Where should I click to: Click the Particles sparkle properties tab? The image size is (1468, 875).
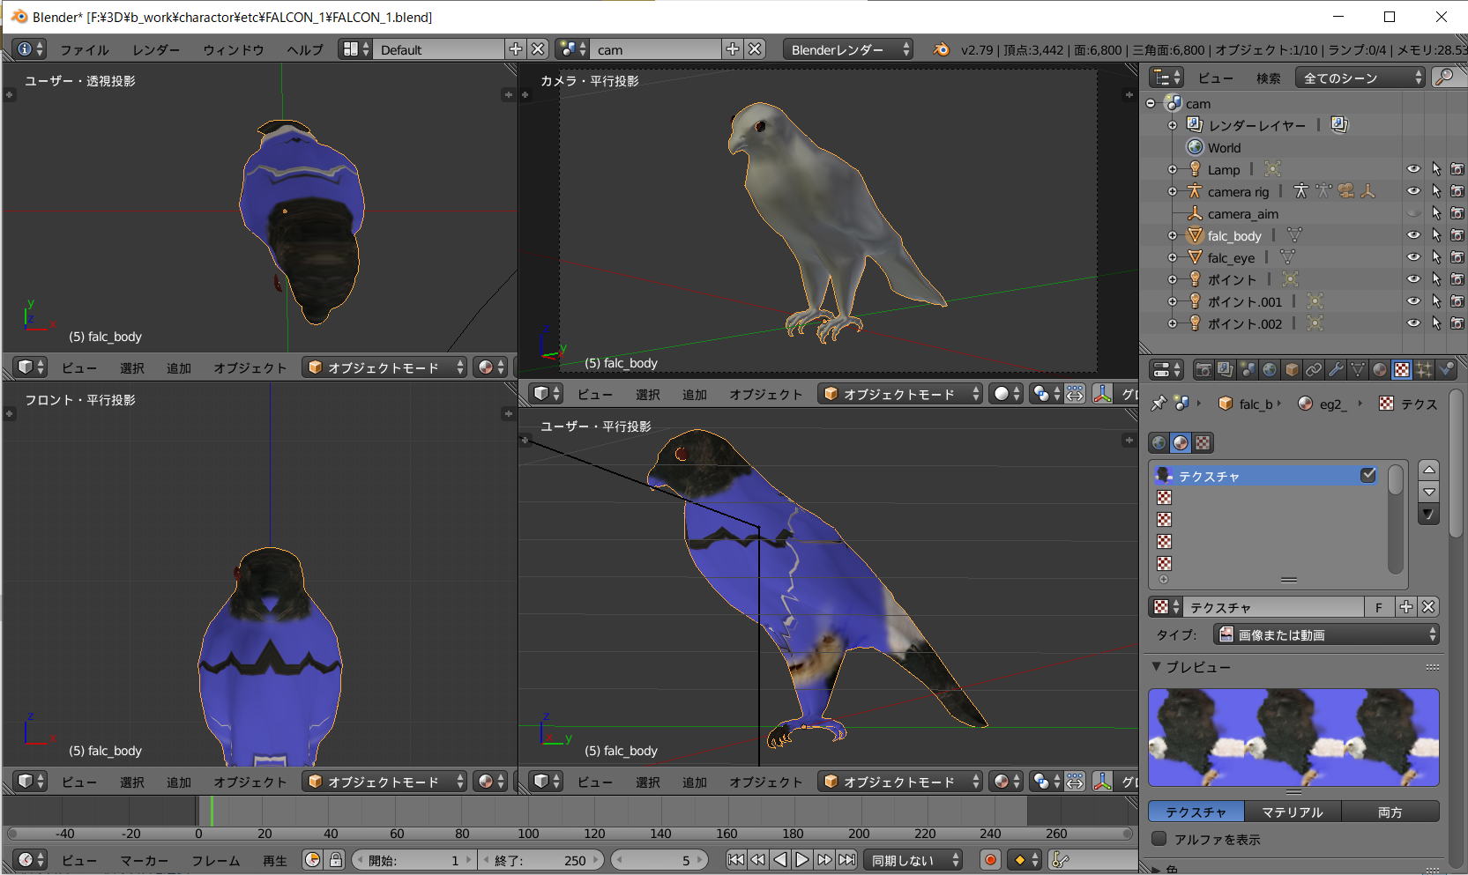pos(1424,370)
